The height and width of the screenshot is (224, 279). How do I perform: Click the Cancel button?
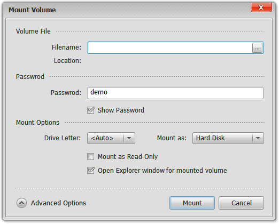point(241,203)
